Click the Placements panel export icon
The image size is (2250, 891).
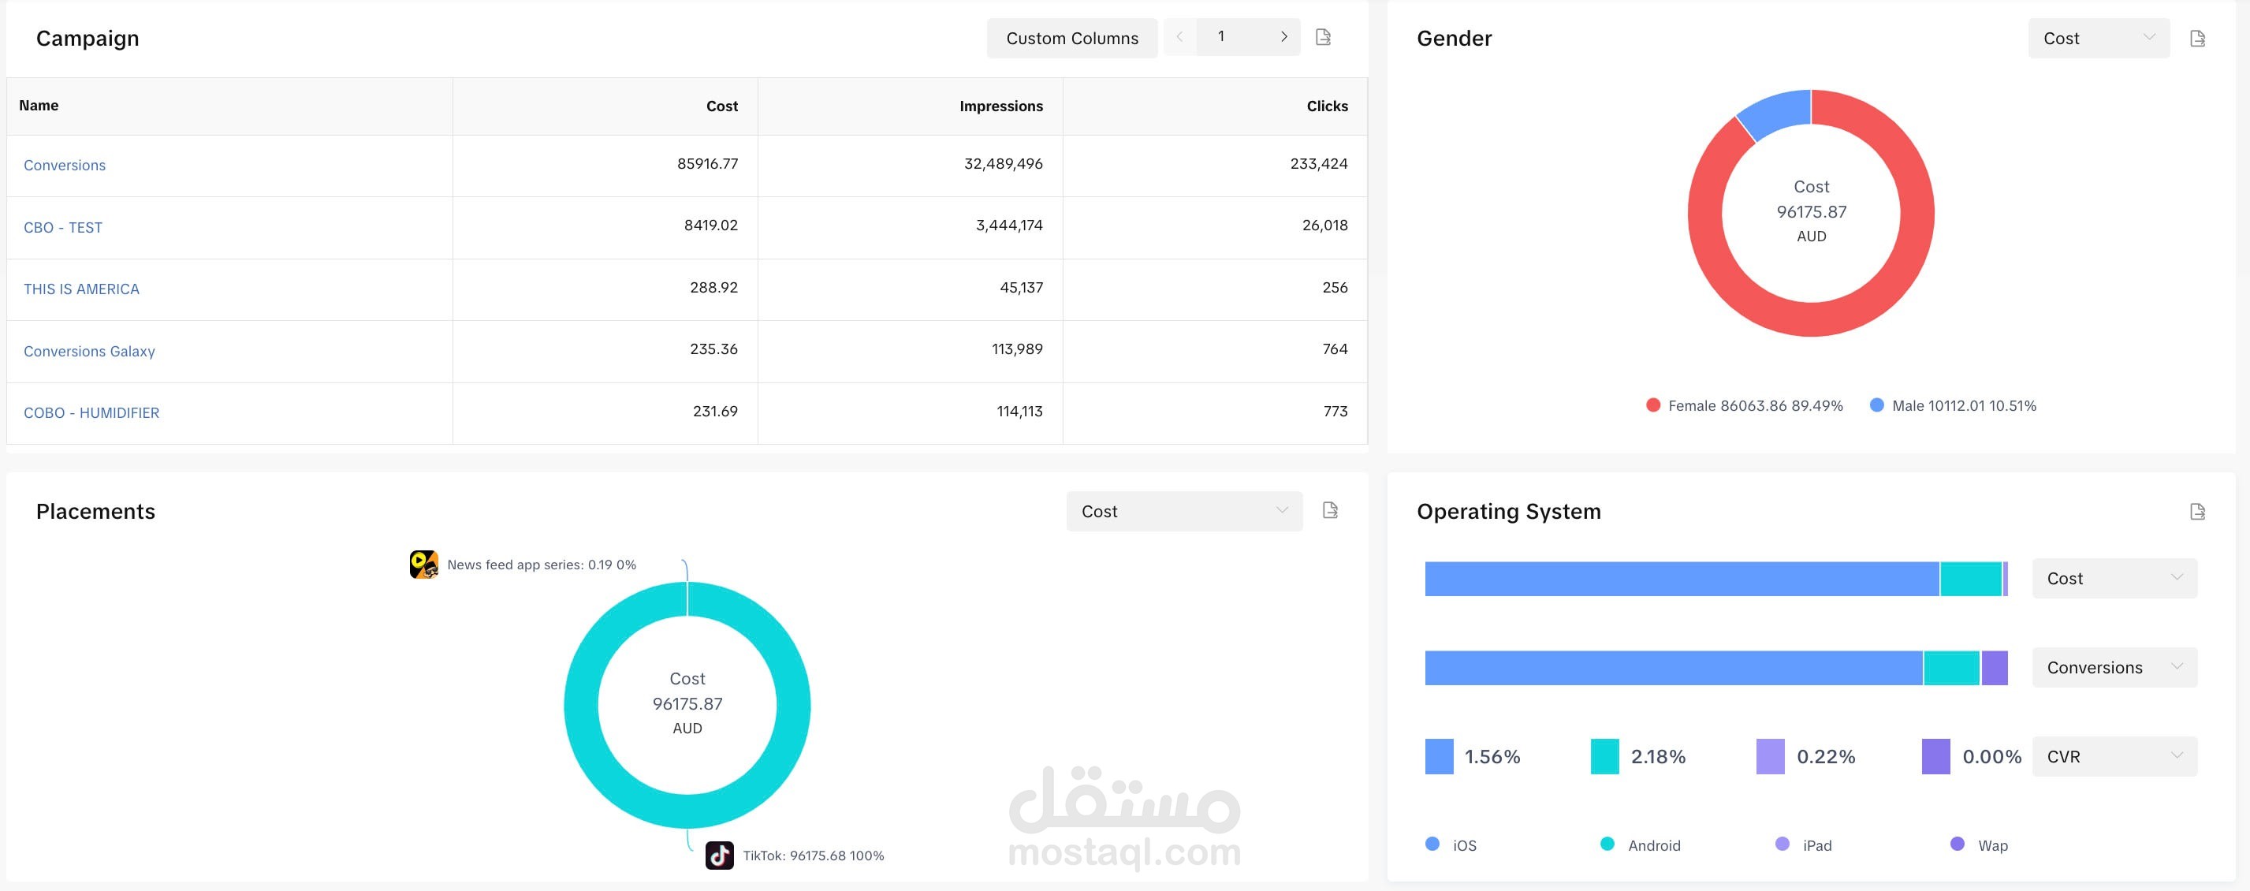[1330, 510]
